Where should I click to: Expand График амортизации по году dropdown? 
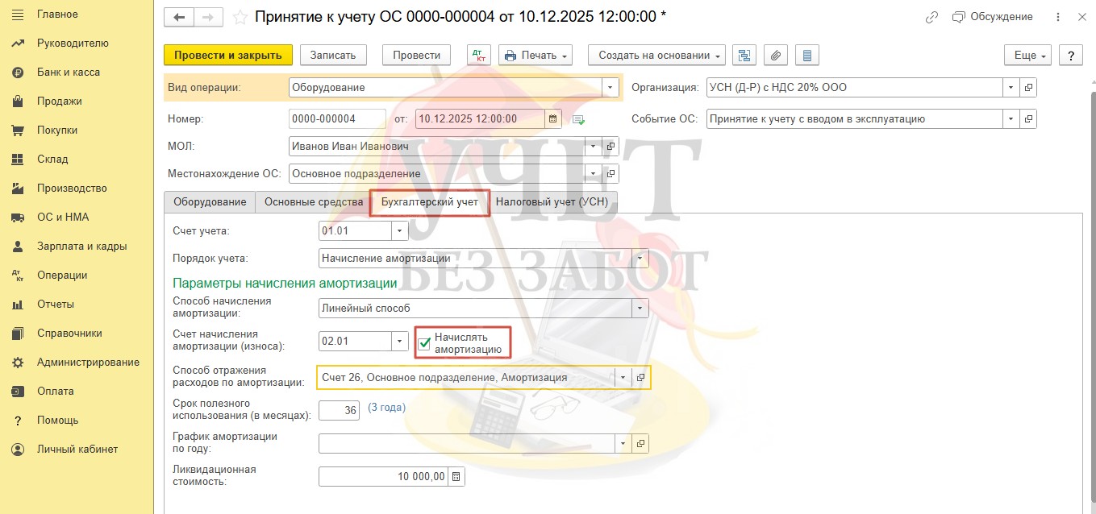coord(623,443)
